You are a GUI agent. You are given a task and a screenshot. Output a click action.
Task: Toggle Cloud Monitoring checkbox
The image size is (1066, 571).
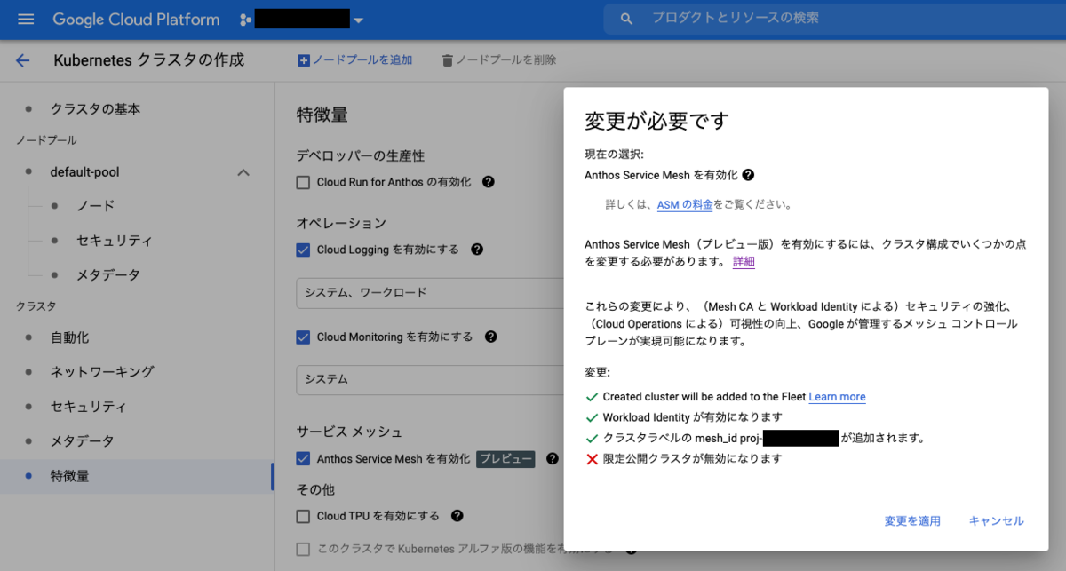click(303, 337)
